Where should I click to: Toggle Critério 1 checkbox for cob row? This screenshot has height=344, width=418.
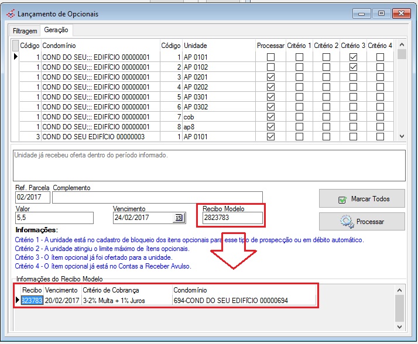coord(299,117)
